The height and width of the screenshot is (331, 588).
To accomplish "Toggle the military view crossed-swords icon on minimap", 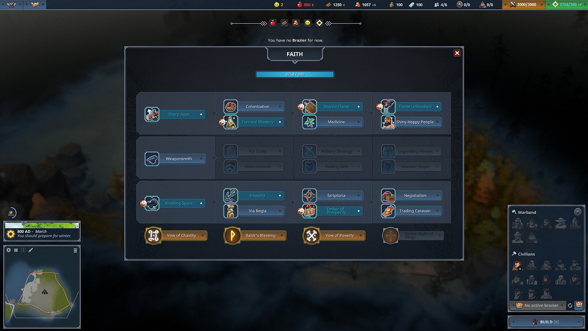I will pos(30,250).
